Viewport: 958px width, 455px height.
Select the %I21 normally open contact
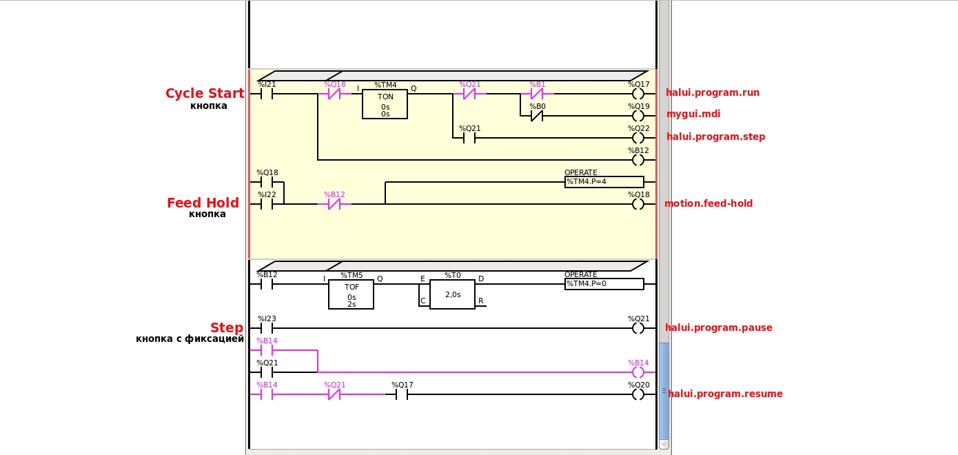click(267, 94)
